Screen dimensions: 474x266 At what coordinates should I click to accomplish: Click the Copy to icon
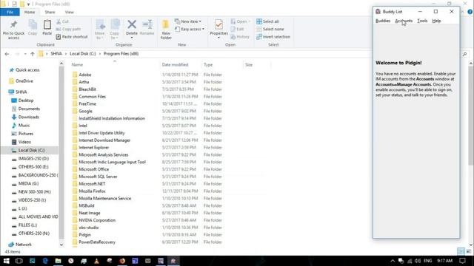click(x=115, y=24)
